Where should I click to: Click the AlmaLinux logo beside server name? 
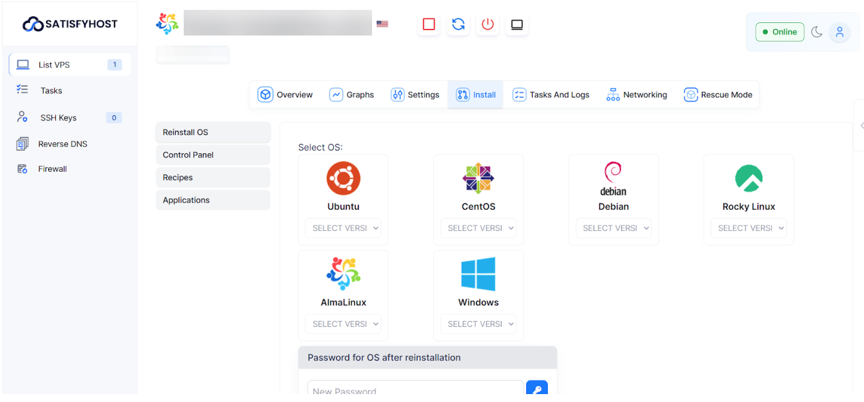pyautogui.click(x=167, y=24)
